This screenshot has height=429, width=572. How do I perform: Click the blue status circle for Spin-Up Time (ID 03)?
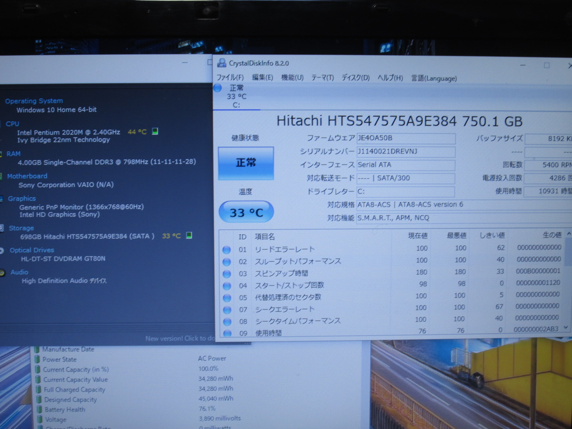[x=227, y=274]
